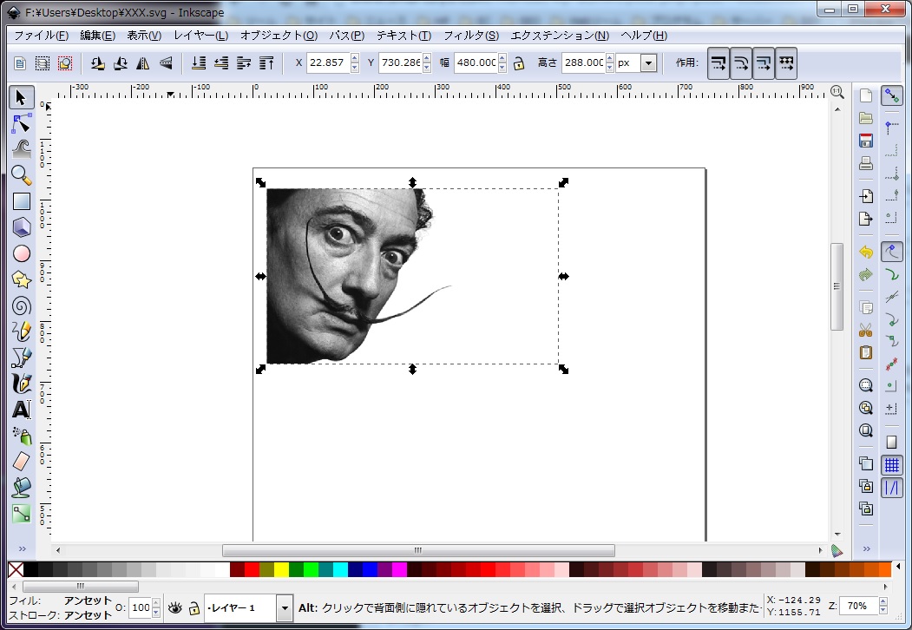Open the ファイル(F) menu

pyautogui.click(x=41, y=36)
